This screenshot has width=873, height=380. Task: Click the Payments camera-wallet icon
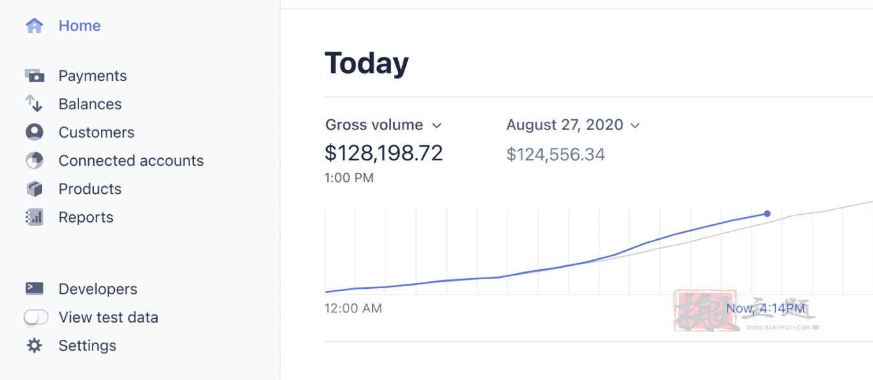(34, 76)
